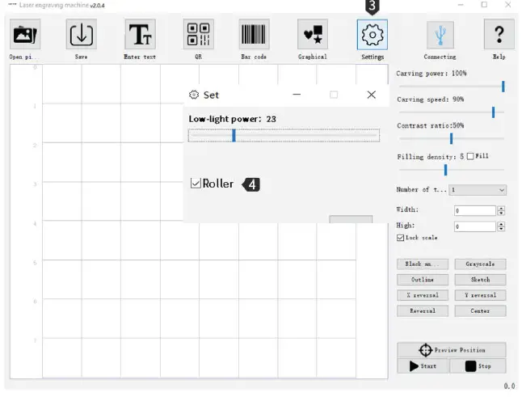Click the Preview Position button
This screenshot has height=397, width=522.
pyautogui.click(x=452, y=350)
